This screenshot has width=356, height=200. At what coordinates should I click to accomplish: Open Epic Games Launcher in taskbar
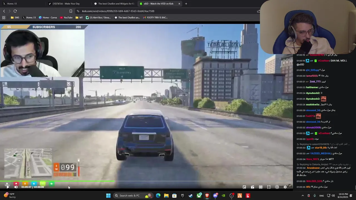182,196
